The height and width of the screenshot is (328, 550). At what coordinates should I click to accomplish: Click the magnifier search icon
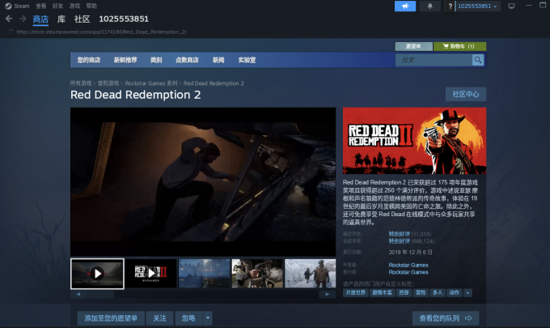tap(478, 60)
